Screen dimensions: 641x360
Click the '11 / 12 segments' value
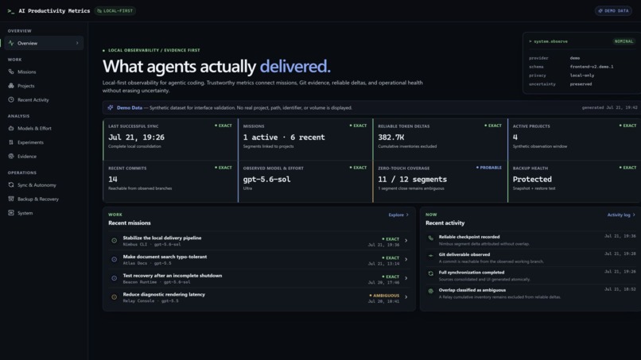[412, 180]
